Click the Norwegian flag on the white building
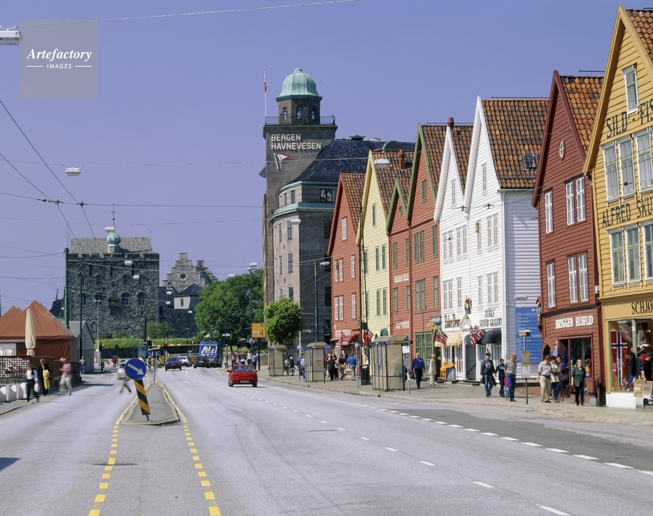The width and height of the screenshot is (653, 516). pyautogui.click(x=477, y=335)
